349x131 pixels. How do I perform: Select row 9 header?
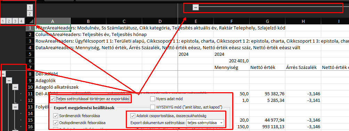[x=30, y=80]
